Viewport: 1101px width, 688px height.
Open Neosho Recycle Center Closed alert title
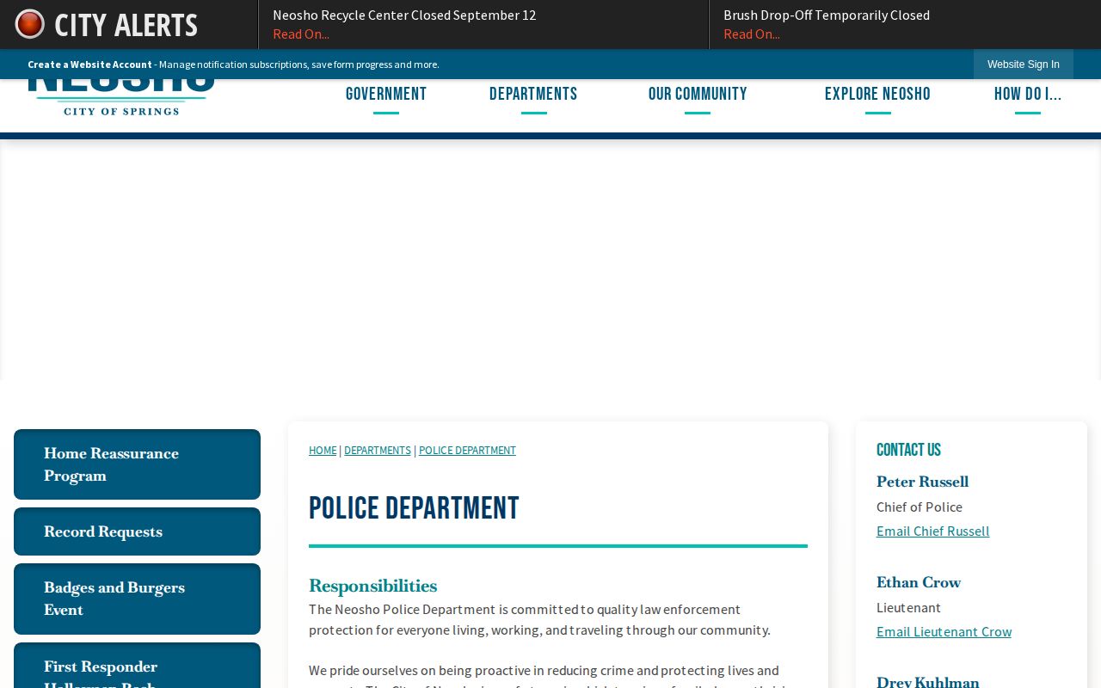[404, 15]
